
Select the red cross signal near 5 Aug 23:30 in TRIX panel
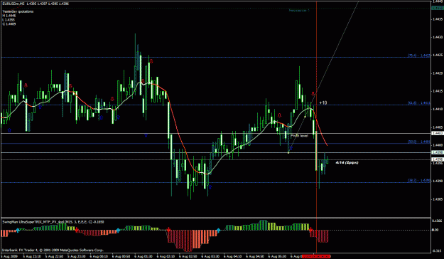(77, 230)
